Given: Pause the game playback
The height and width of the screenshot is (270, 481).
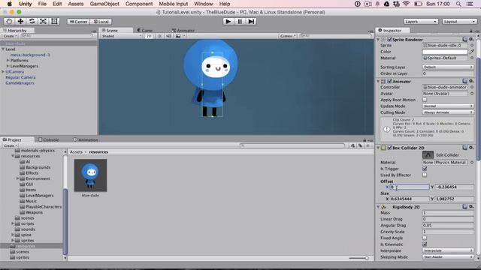Looking at the screenshot, I should [x=240, y=22].
